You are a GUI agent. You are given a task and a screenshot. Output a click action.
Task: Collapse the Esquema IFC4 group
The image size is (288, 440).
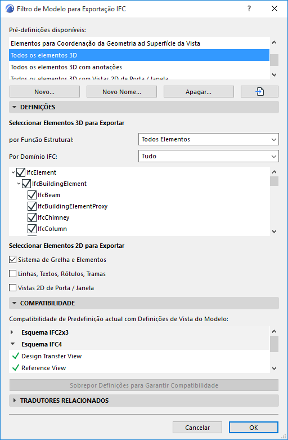pos(12,344)
